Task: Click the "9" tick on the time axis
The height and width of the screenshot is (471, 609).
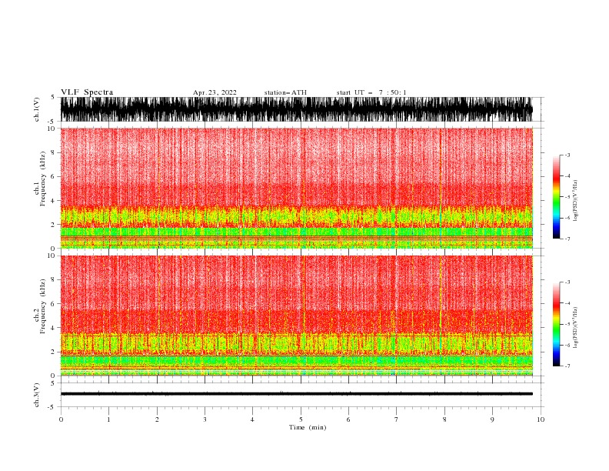Action: pos(492,419)
